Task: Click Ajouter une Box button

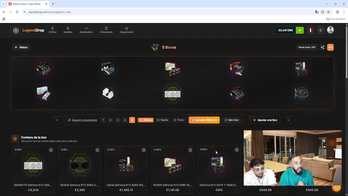Action: pos(265,120)
